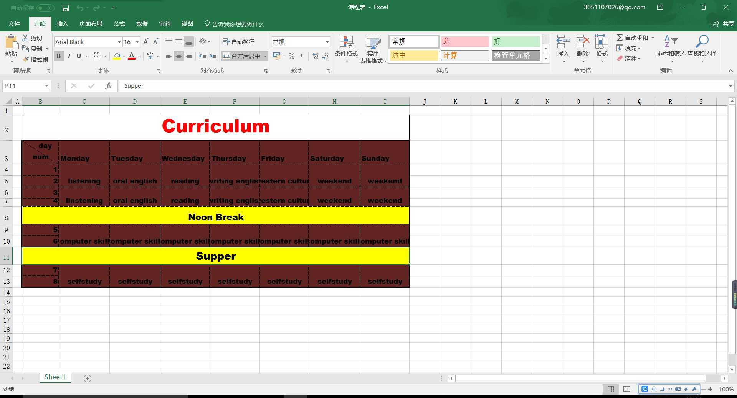The height and width of the screenshot is (398, 737).
Task: Open the font size 16 dropdown
Action: (137, 42)
